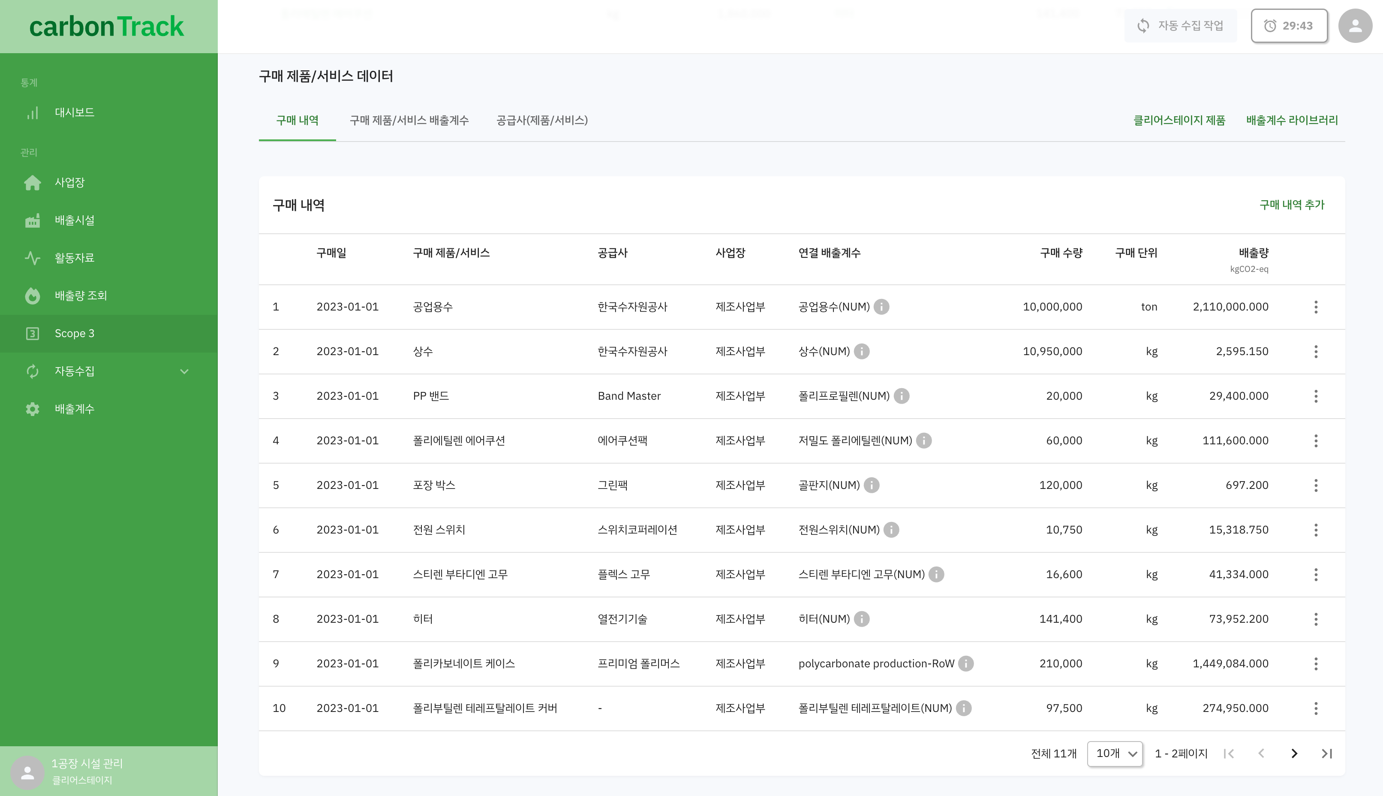Show info for 전원스위치(NUM) emission factor
The height and width of the screenshot is (796, 1383).
(891, 530)
